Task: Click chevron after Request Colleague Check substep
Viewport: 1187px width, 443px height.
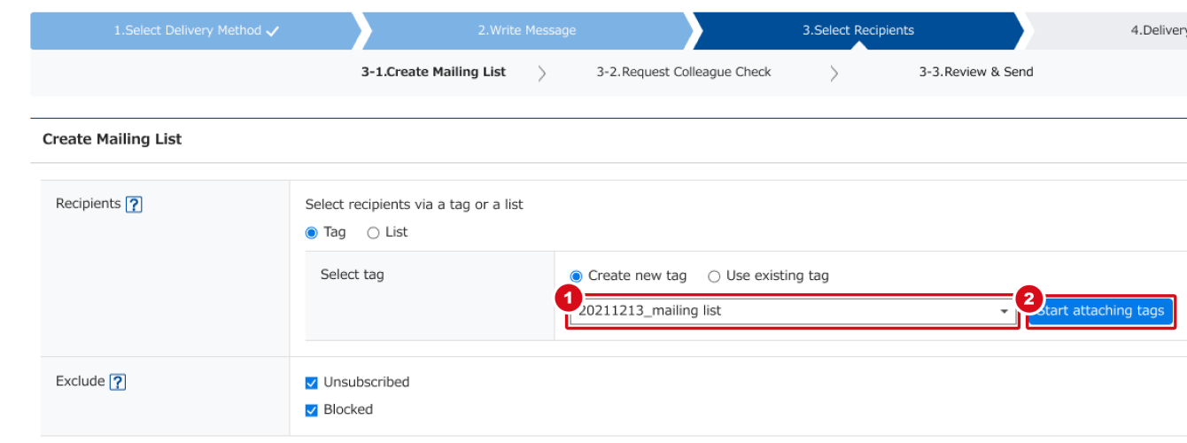Action: click(834, 74)
